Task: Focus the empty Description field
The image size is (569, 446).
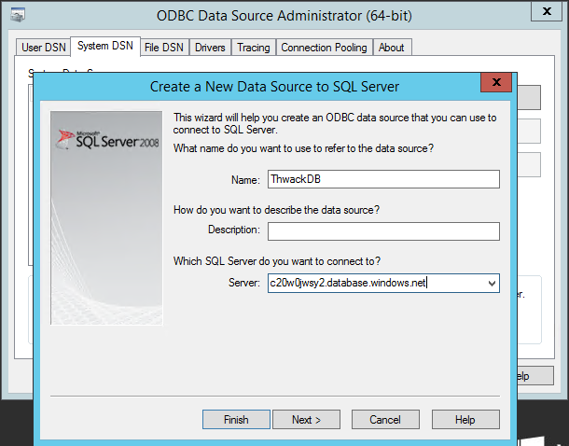Action: 383,231
